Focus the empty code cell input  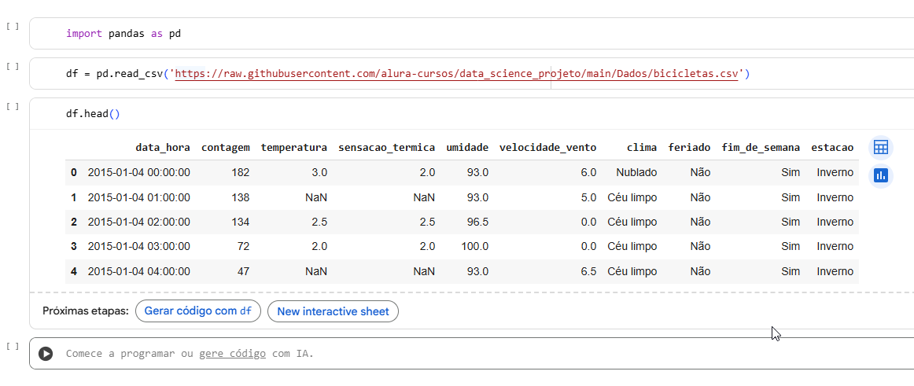tap(472, 354)
